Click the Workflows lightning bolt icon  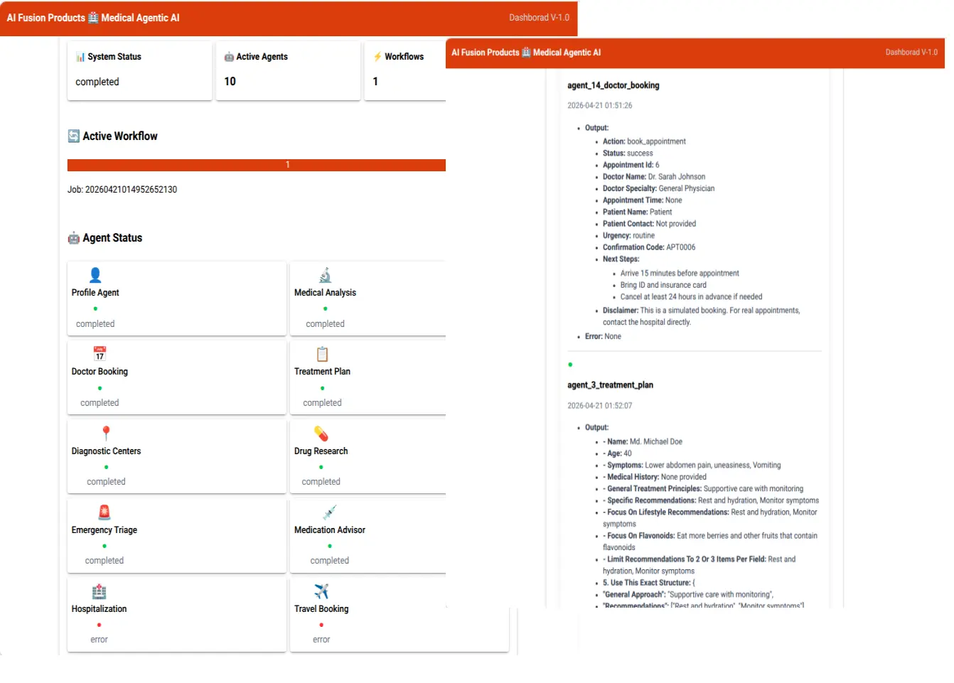point(377,57)
